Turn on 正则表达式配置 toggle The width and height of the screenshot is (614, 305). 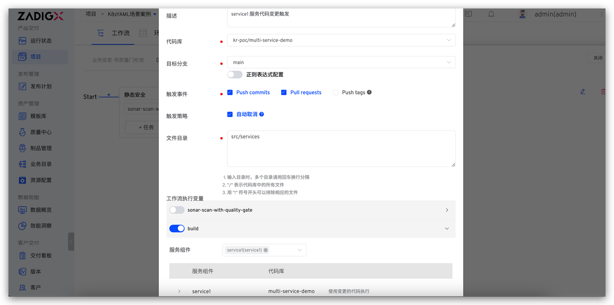235,74
